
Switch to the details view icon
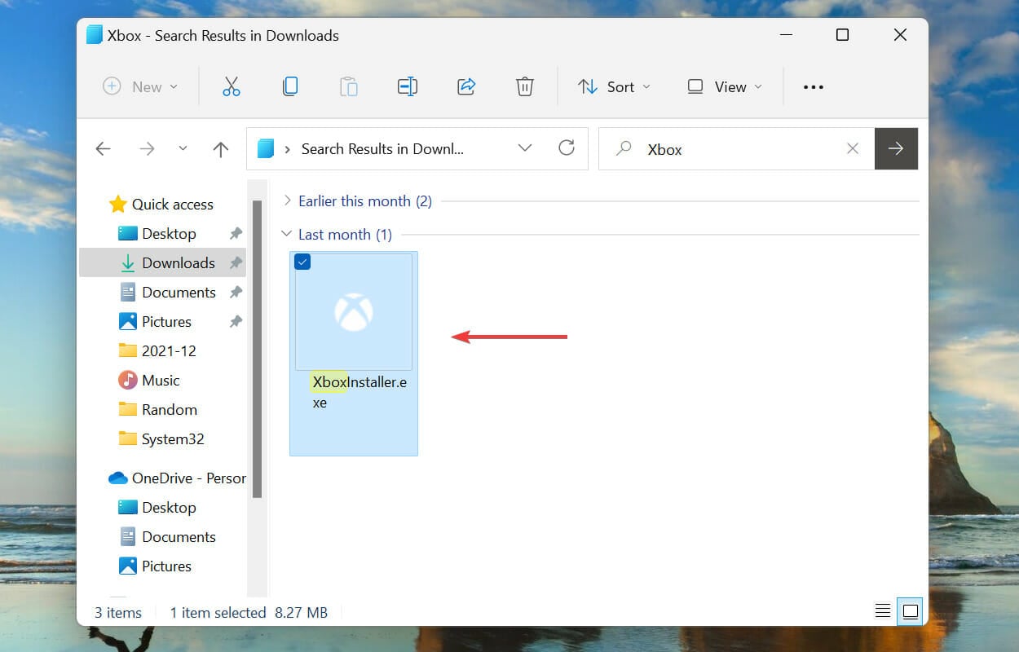882,611
